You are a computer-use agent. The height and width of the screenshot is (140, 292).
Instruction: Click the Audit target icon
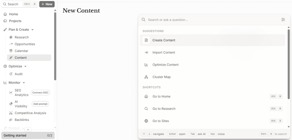click(x=11, y=74)
